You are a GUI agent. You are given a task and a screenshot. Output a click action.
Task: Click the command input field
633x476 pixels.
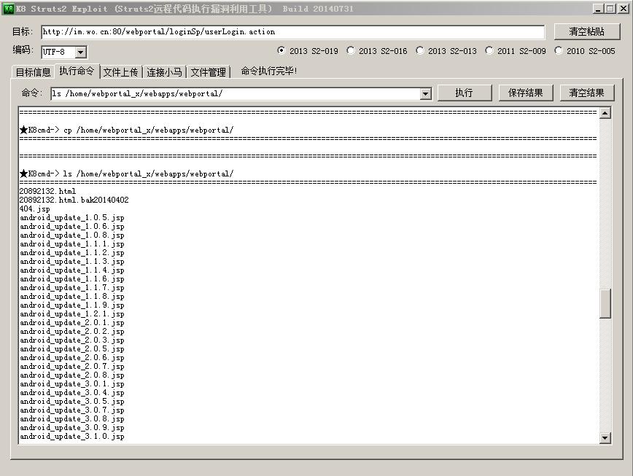coord(236,94)
